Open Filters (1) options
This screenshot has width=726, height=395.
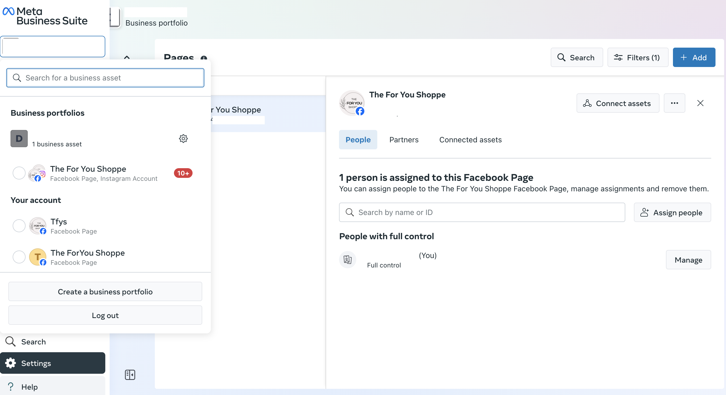click(638, 57)
